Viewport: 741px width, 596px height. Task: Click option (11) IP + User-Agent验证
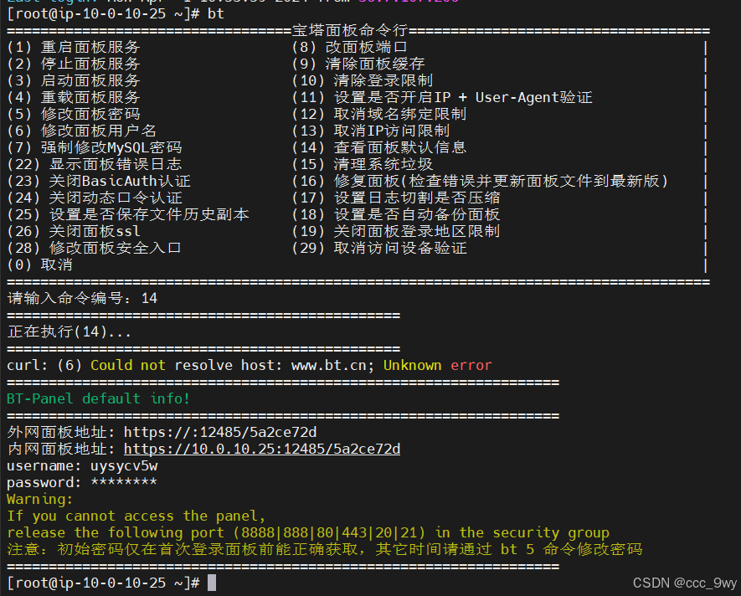(x=441, y=97)
